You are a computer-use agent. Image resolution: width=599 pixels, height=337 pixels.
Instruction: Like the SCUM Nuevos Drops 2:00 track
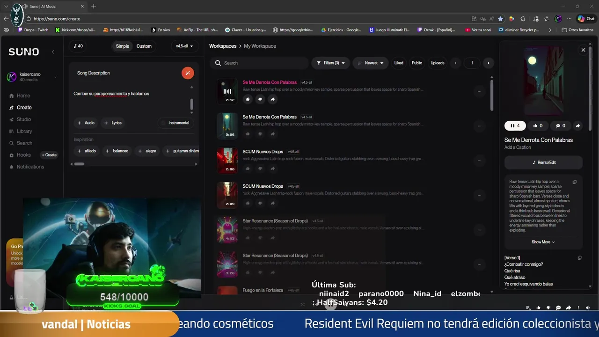pos(248,168)
